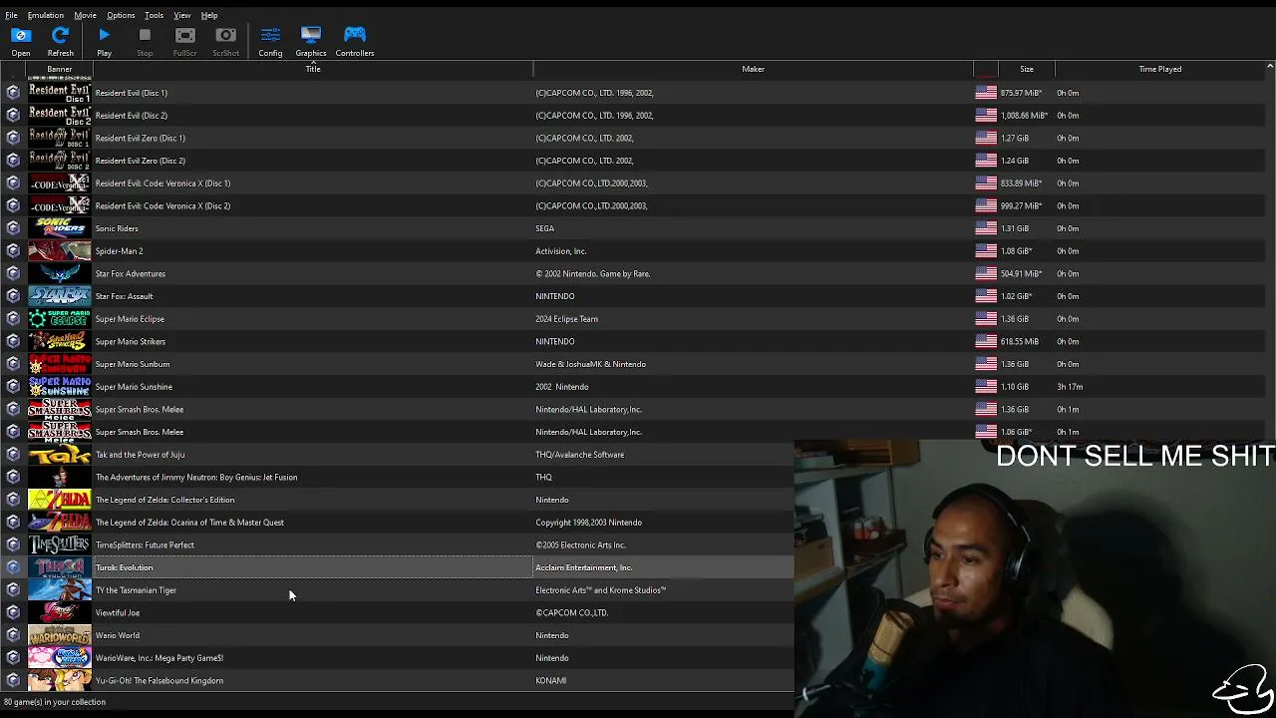The height and width of the screenshot is (718, 1276).
Task: Click the GameCube icon beside Super Mario Eclipse
Action: point(13,319)
